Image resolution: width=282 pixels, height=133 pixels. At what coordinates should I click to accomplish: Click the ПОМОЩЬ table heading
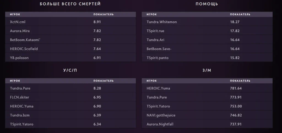tap(207, 4)
